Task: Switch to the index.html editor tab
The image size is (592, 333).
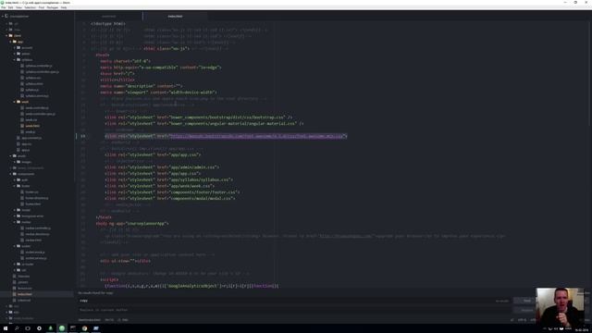Action: (x=175, y=17)
